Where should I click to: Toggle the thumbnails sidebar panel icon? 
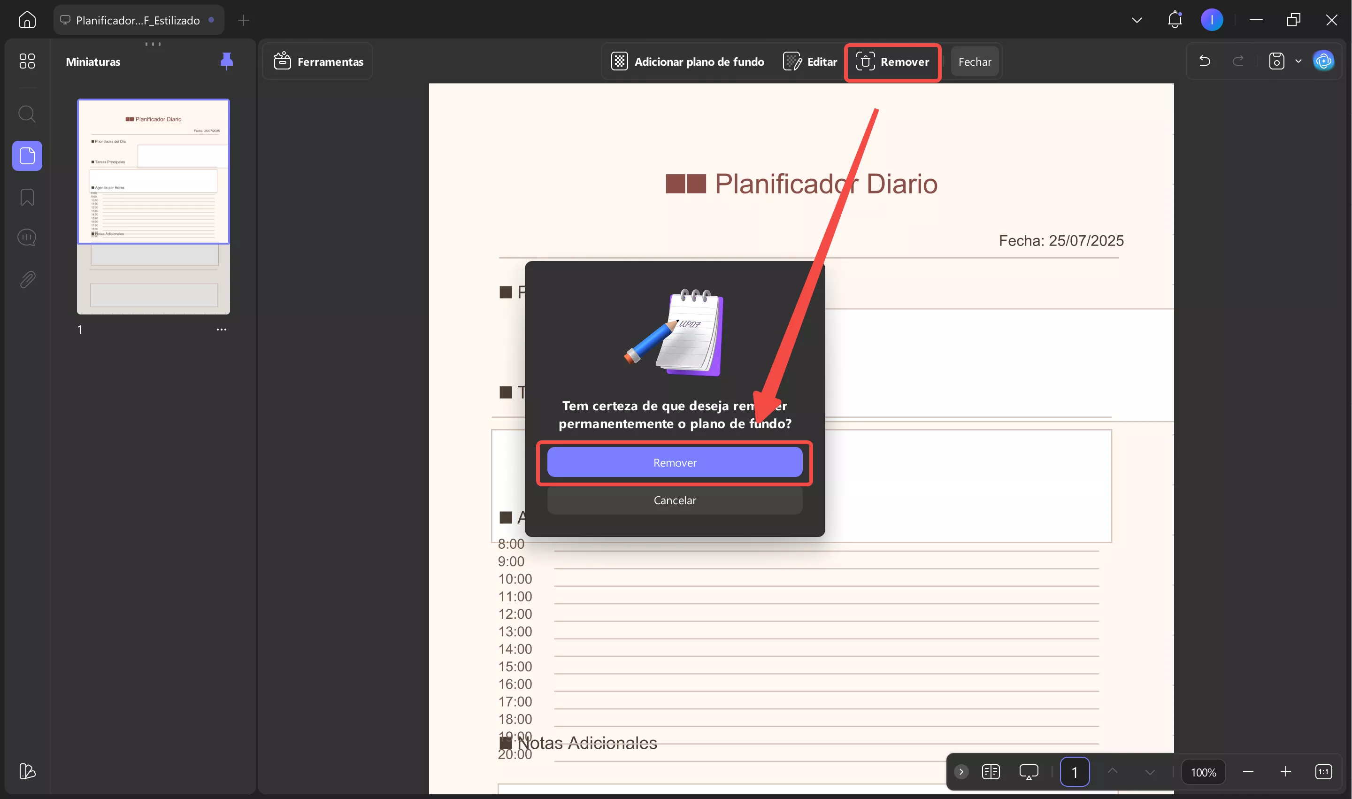click(x=27, y=156)
